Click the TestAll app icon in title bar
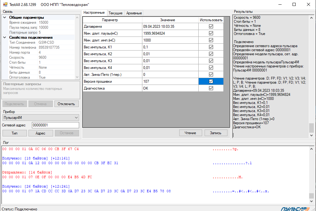 tap(5, 4)
